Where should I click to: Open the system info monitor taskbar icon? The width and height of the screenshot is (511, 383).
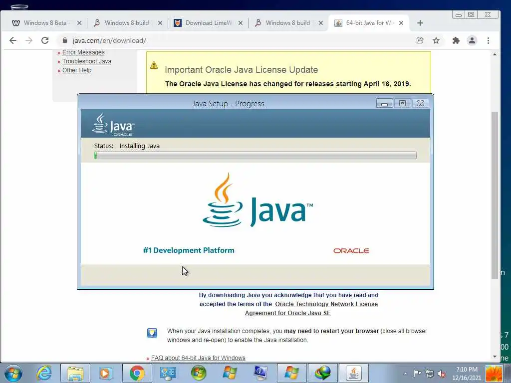click(x=260, y=373)
